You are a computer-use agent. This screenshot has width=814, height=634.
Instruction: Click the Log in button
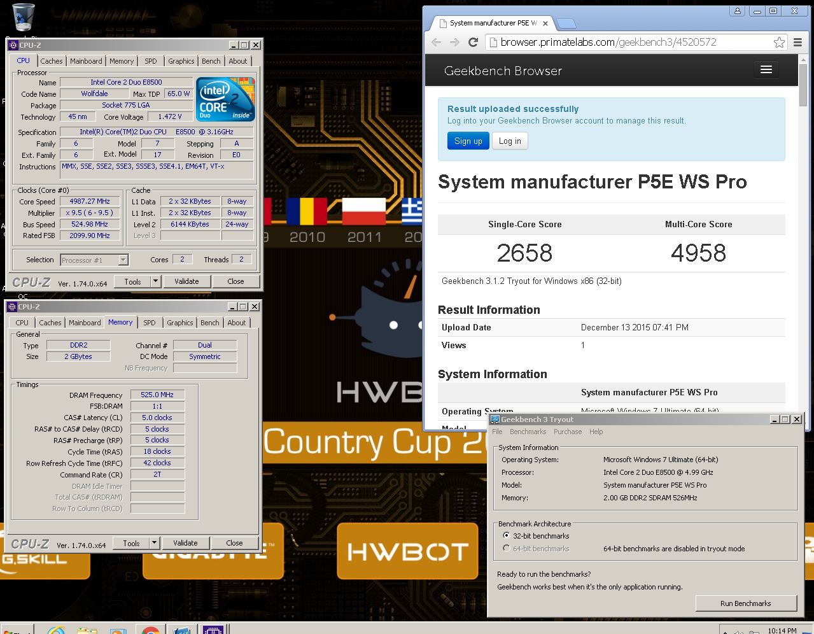(510, 141)
